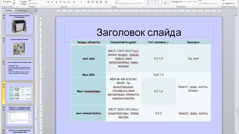
Task: Select the partially visible slide 16 thumbnail
Action: tap(19, 131)
